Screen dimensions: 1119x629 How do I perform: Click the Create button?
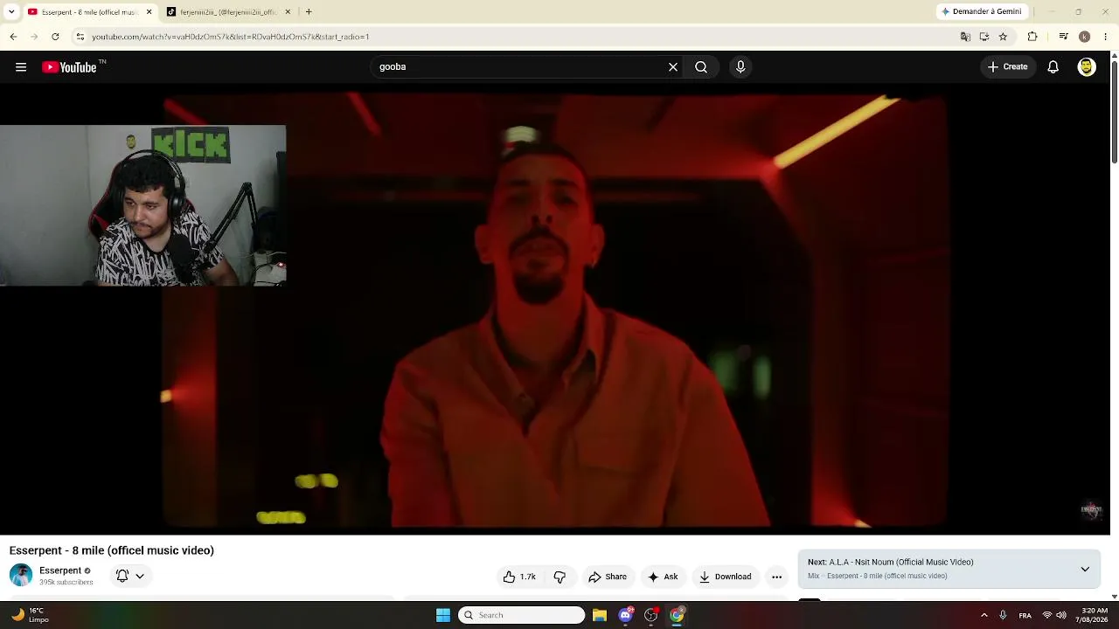point(1008,67)
